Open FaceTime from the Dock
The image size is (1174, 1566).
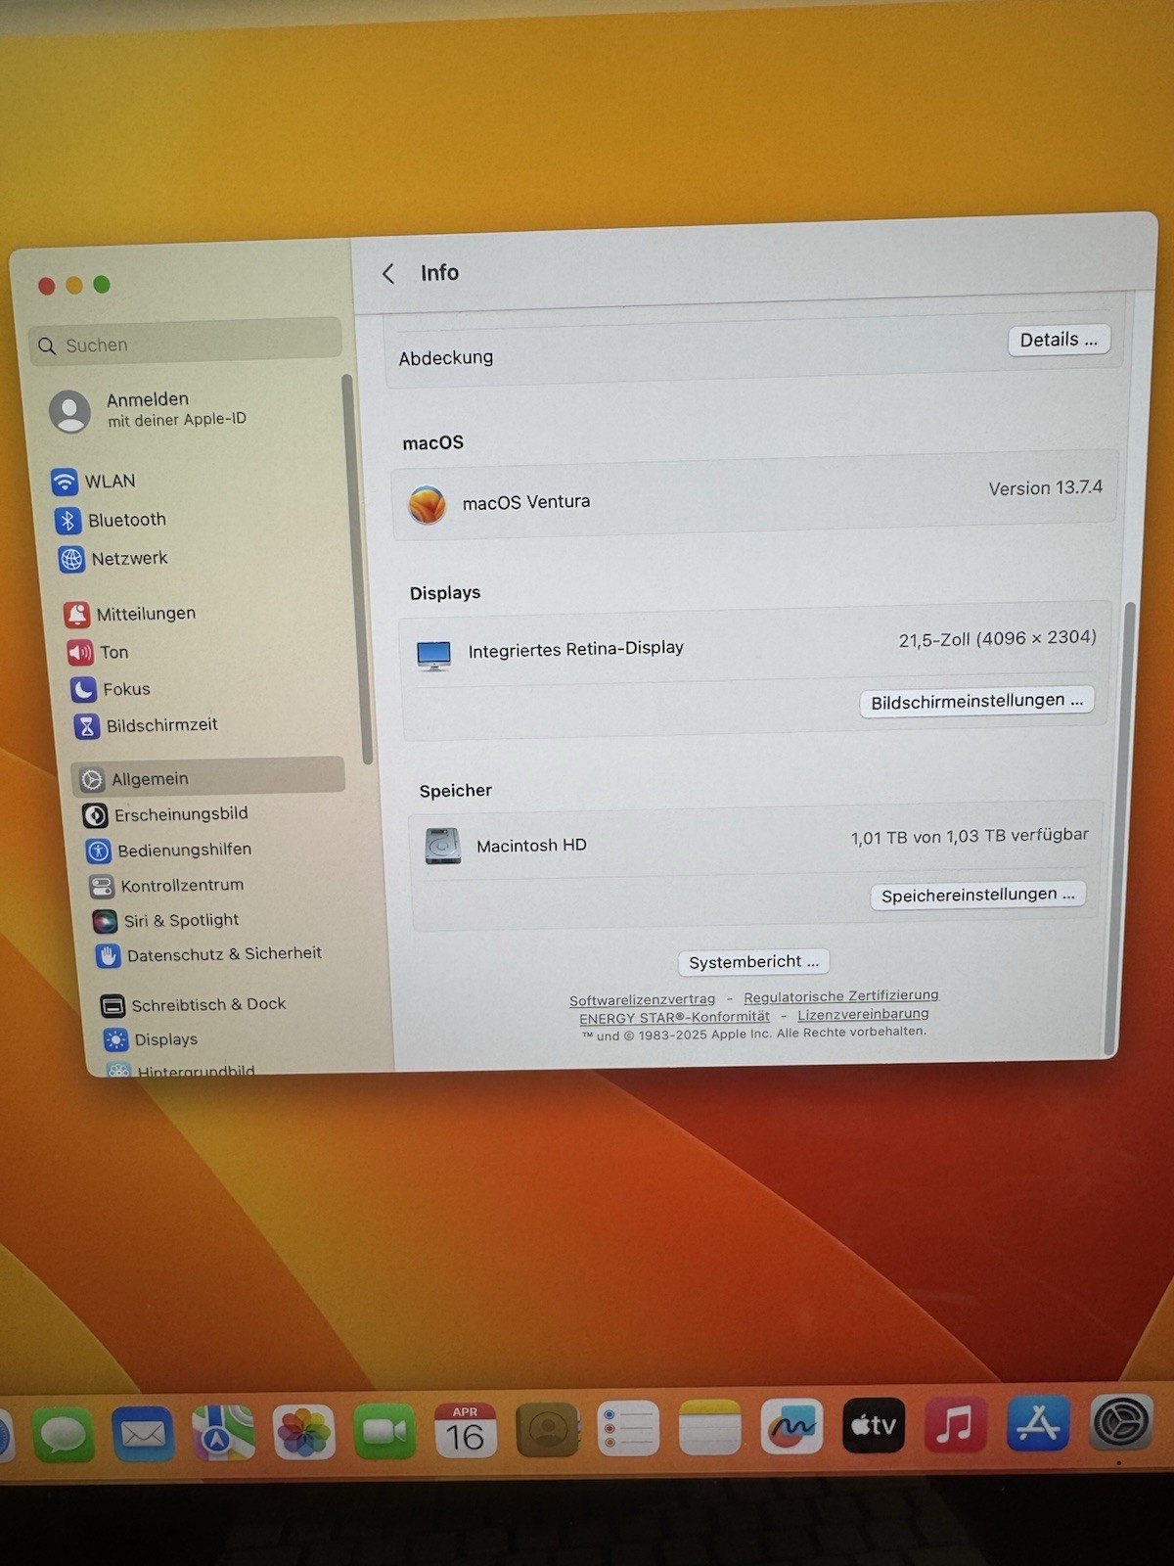coord(384,1431)
